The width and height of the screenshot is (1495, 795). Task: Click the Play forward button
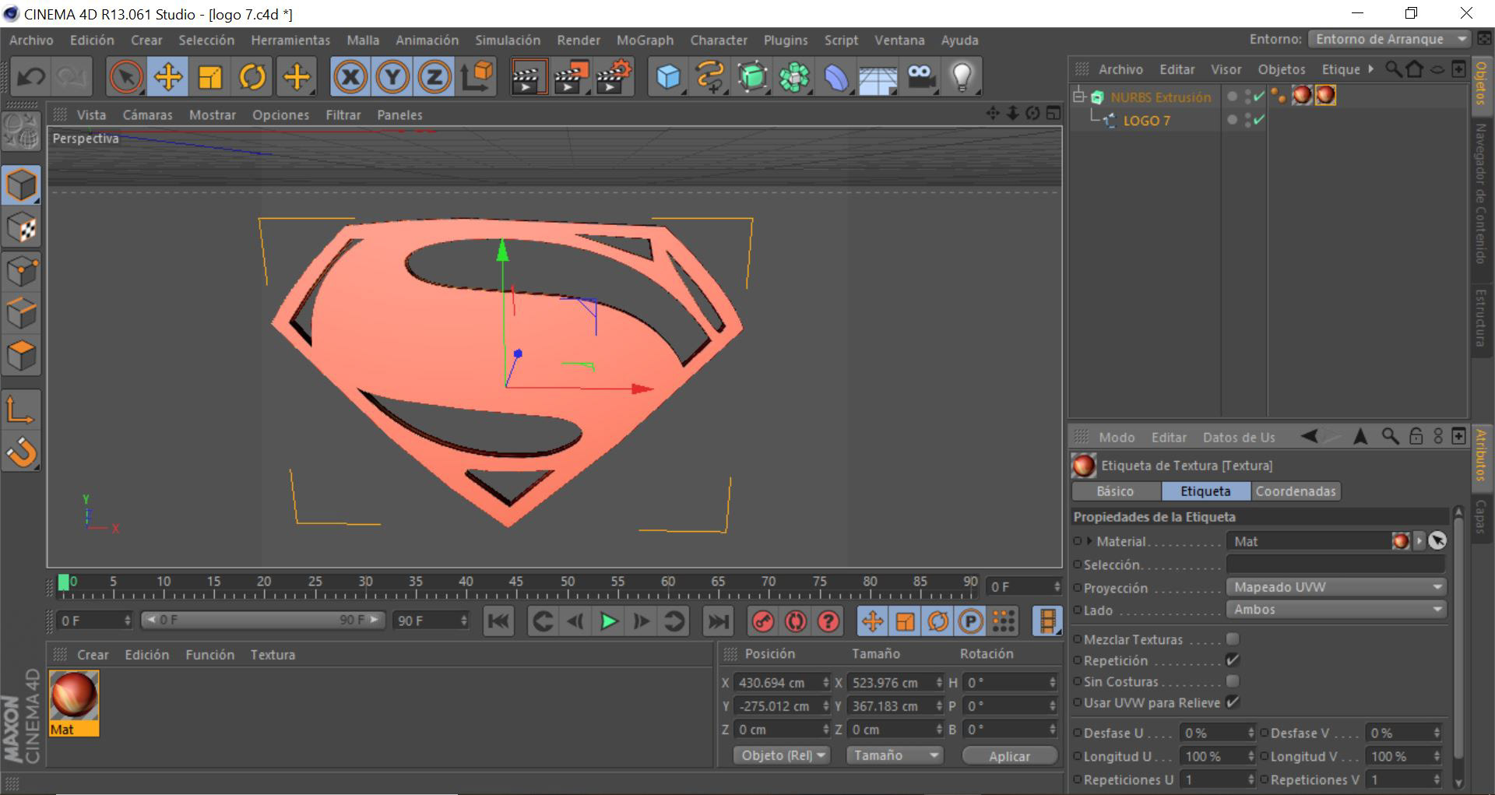(x=608, y=621)
